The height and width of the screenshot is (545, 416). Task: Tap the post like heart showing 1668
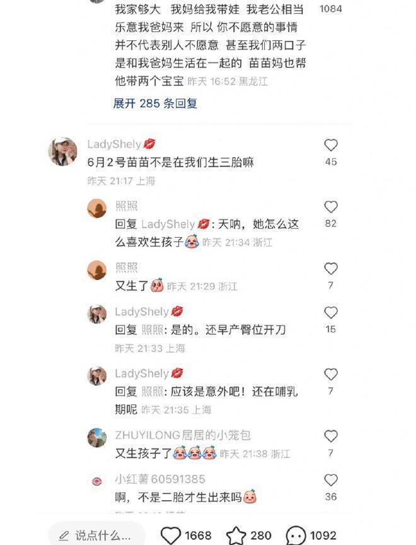tap(171, 536)
